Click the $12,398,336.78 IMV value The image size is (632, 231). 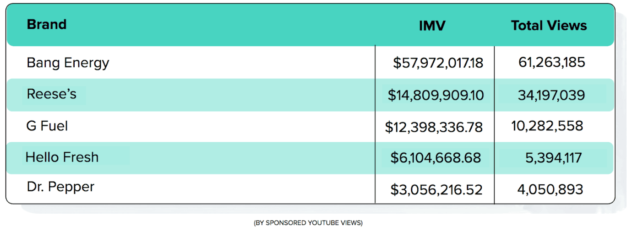(x=434, y=127)
